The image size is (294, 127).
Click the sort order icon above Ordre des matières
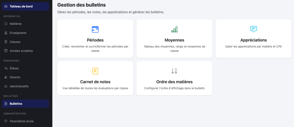[x=174, y=71]
